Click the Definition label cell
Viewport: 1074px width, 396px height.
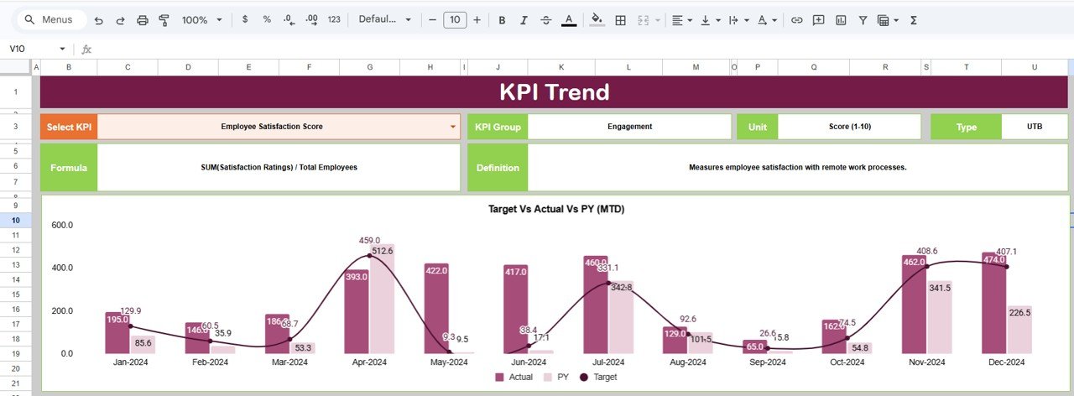(498, 167)
